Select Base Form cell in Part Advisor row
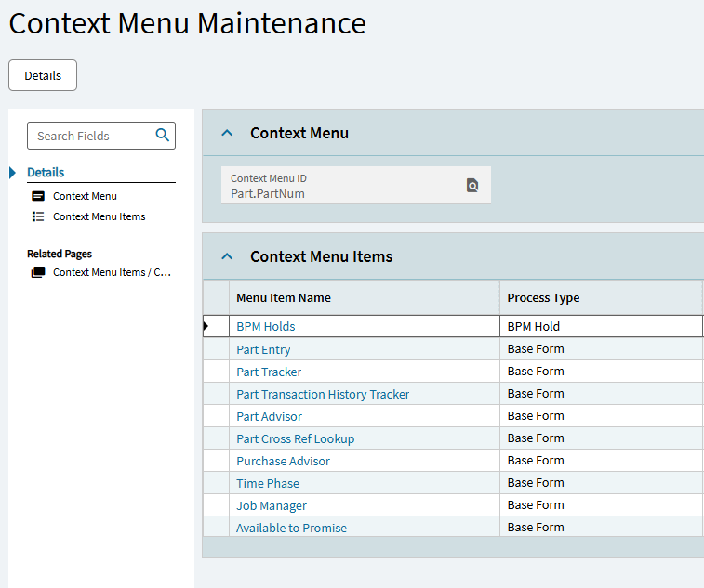This screenshot has height=588, width=704. pyautogui.click(x=601, y=416)
